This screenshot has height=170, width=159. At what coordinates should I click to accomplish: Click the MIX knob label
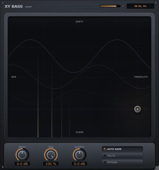pos(51,147)
